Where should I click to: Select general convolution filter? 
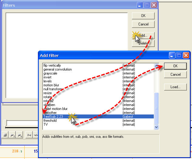(x=58, y=69)
